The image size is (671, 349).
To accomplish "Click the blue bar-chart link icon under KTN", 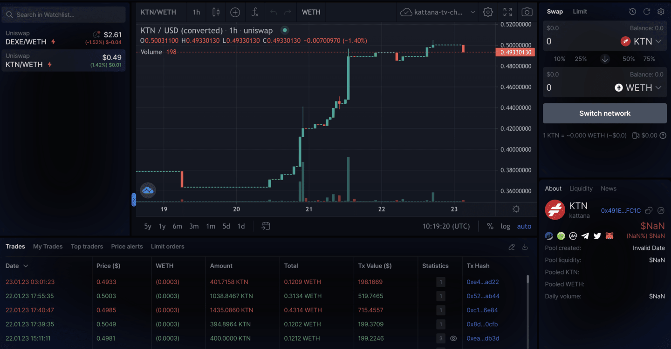I will click(x=549, y=236).
